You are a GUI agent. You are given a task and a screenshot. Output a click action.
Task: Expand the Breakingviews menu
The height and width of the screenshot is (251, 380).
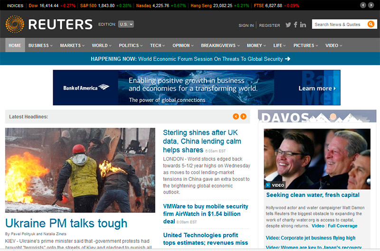tap(220, 45)
